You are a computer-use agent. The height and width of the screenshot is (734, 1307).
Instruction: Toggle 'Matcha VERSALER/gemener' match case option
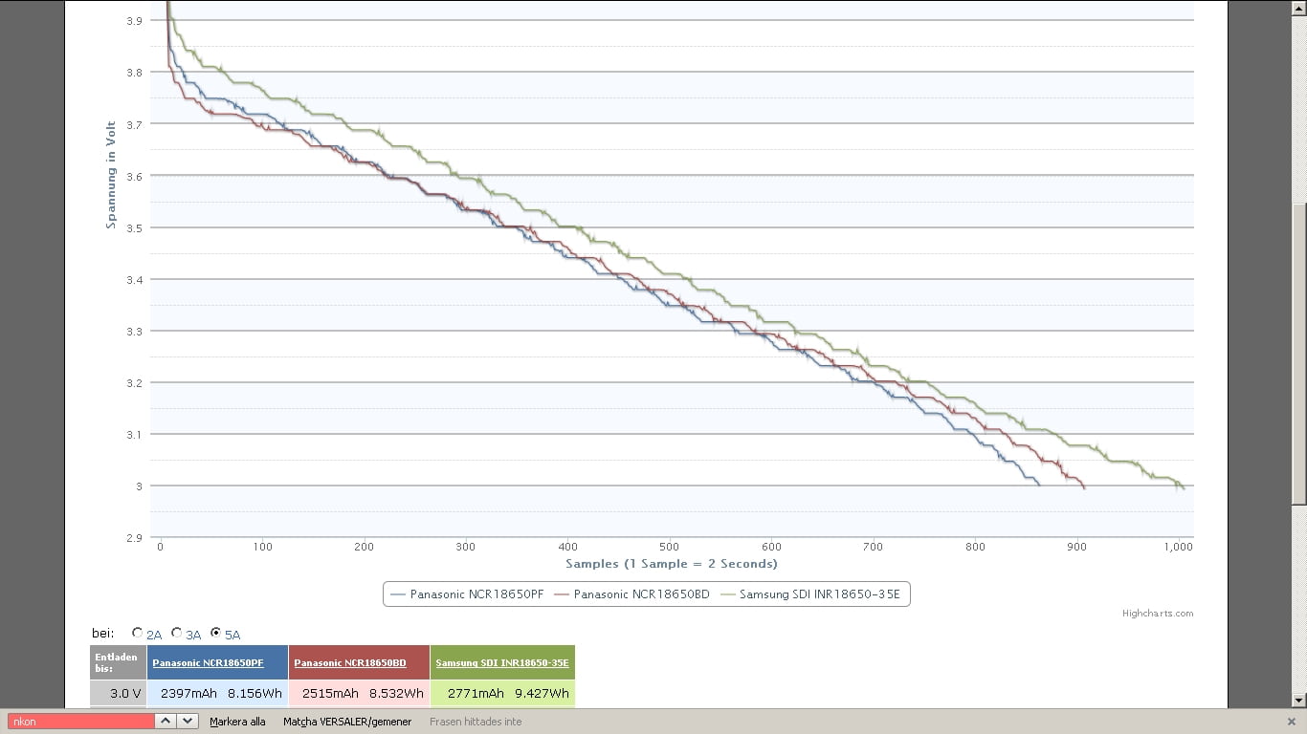click(x=347, y=722)
